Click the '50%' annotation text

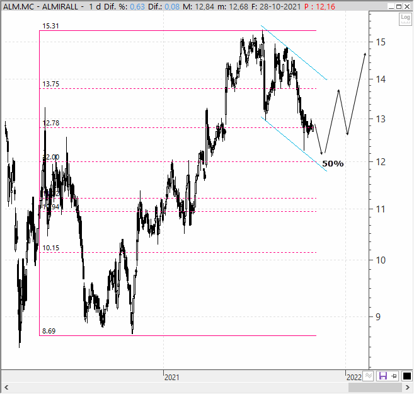(333, 164)
